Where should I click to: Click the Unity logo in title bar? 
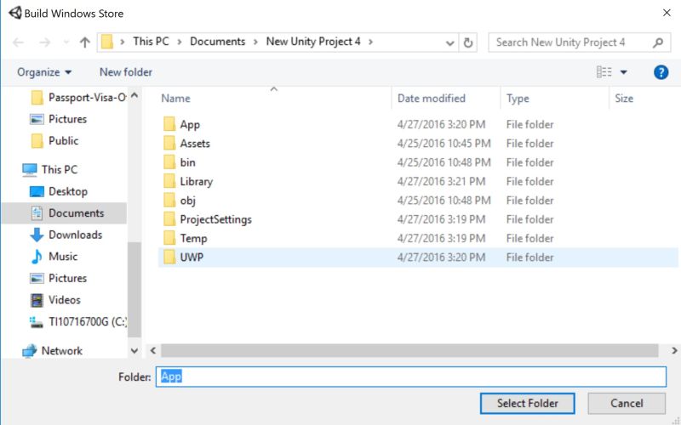tap(15, 13)
